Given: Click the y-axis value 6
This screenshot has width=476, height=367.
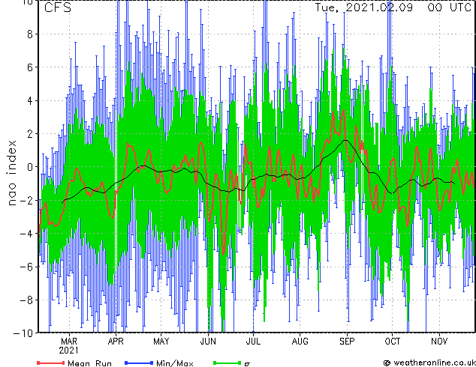Looking at the screenshot, I should [30, 67].
